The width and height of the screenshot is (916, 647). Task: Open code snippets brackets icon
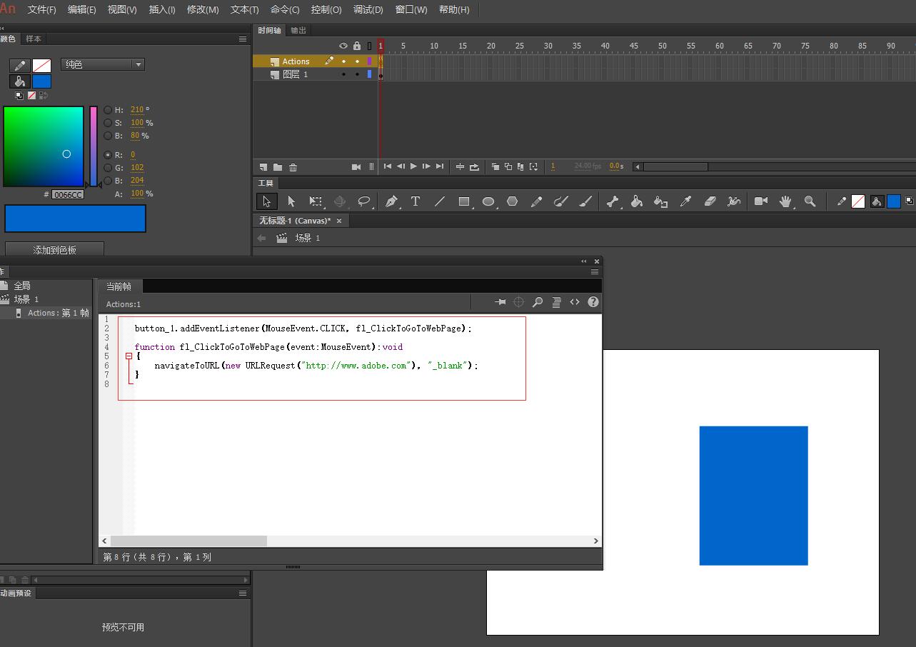575,302
